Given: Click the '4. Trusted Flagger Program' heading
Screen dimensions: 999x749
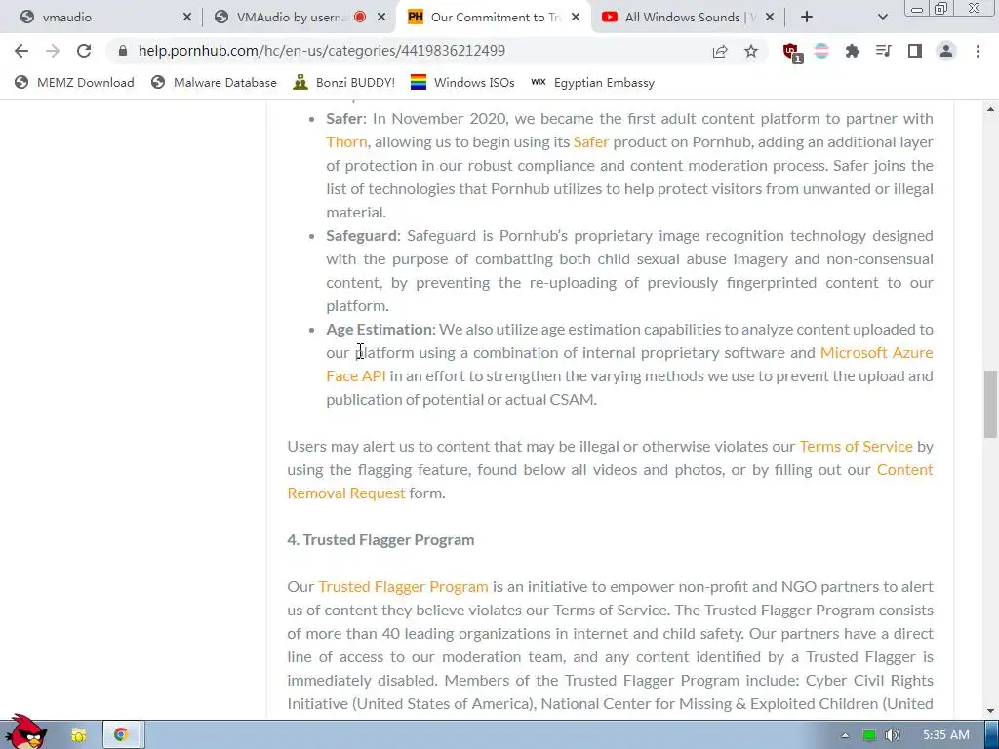Looking at the screenshot, I should tap(380, 540).
